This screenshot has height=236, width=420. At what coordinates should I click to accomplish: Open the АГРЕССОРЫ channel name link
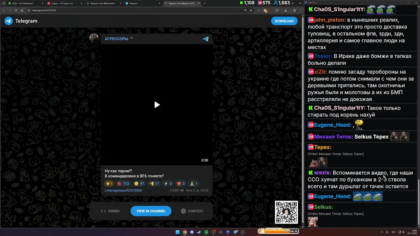pyautogui.click(x=116, y=39)
